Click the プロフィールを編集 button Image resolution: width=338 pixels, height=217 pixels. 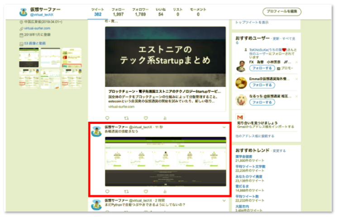(282, 11)
